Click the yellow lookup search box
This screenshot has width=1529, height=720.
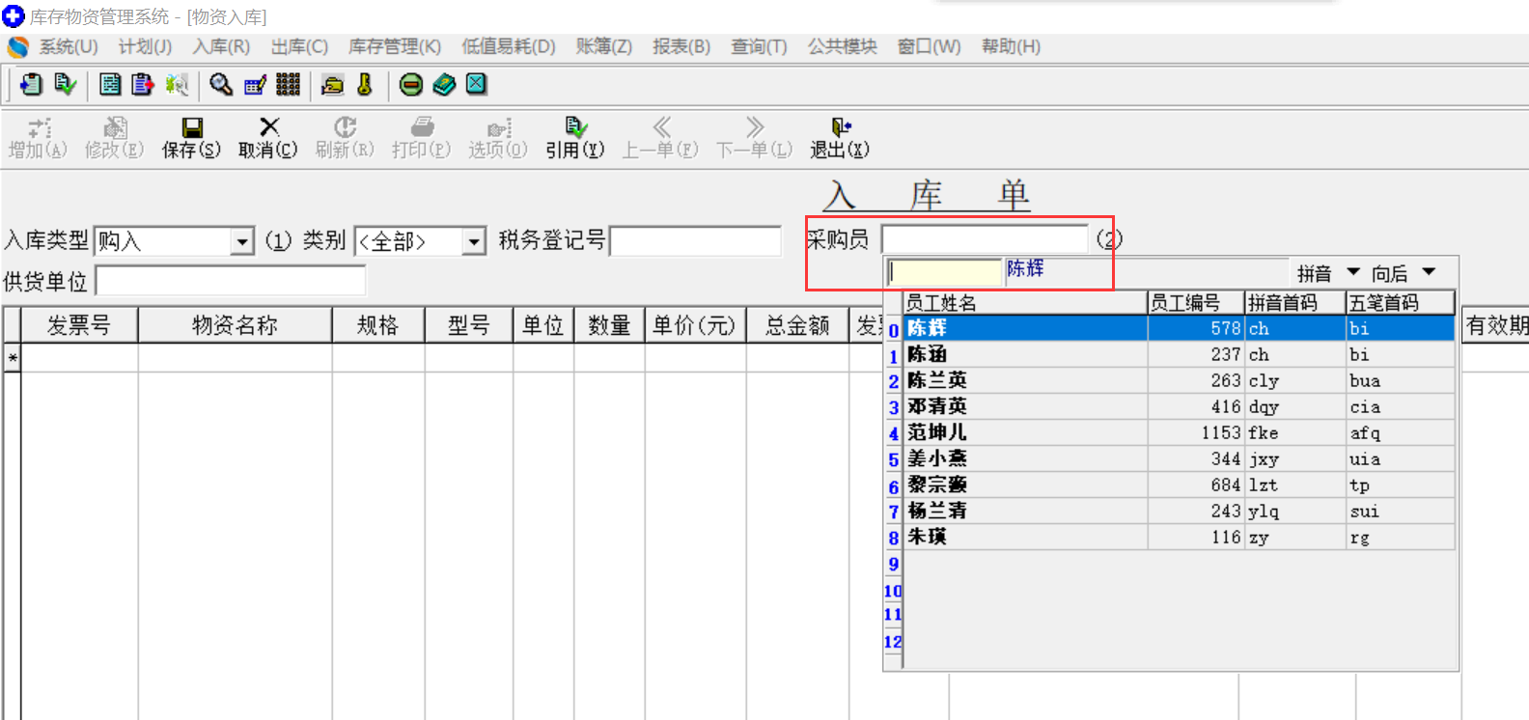click(x=944, y=272)
